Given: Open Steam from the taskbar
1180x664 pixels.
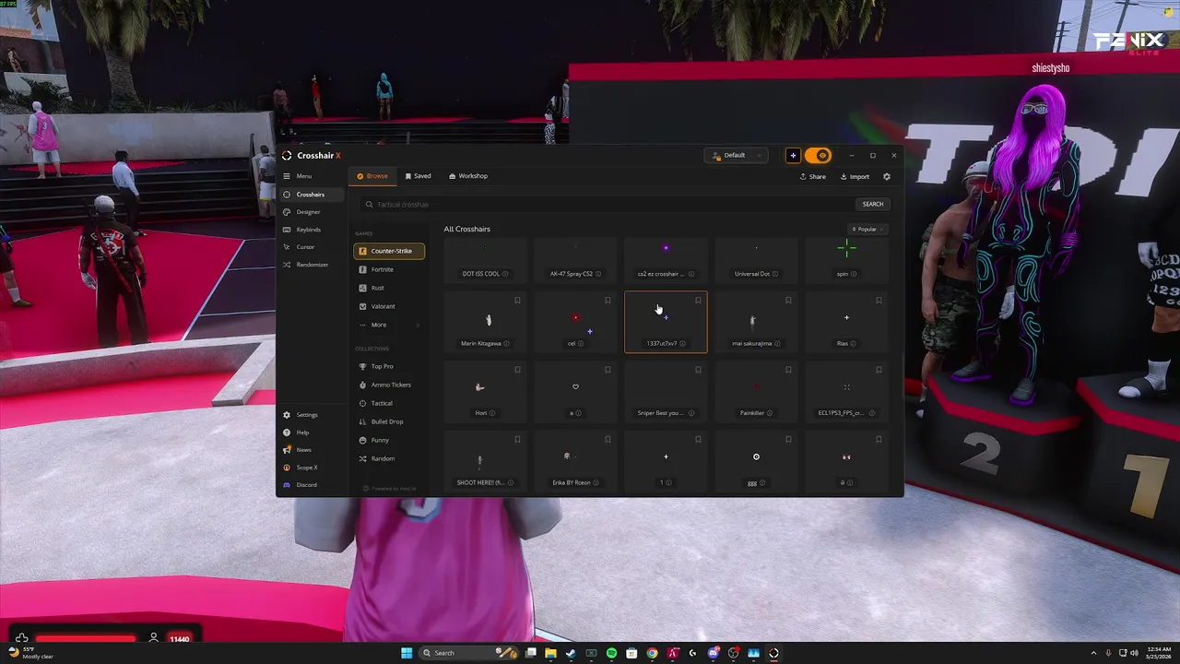Looking at the screenshot, I should pyautogui.click(x=571, y=653).
